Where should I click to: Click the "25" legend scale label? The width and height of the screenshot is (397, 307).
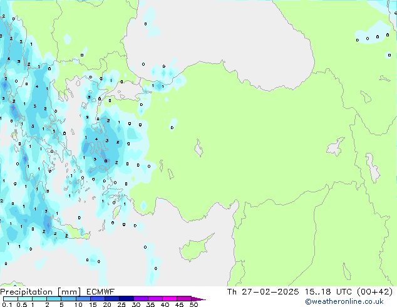[121, 304]
